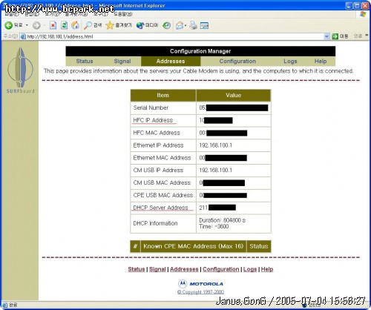The image size is (371, 310).
Task: Click the Item column header
Action: (x=163, y=96)
